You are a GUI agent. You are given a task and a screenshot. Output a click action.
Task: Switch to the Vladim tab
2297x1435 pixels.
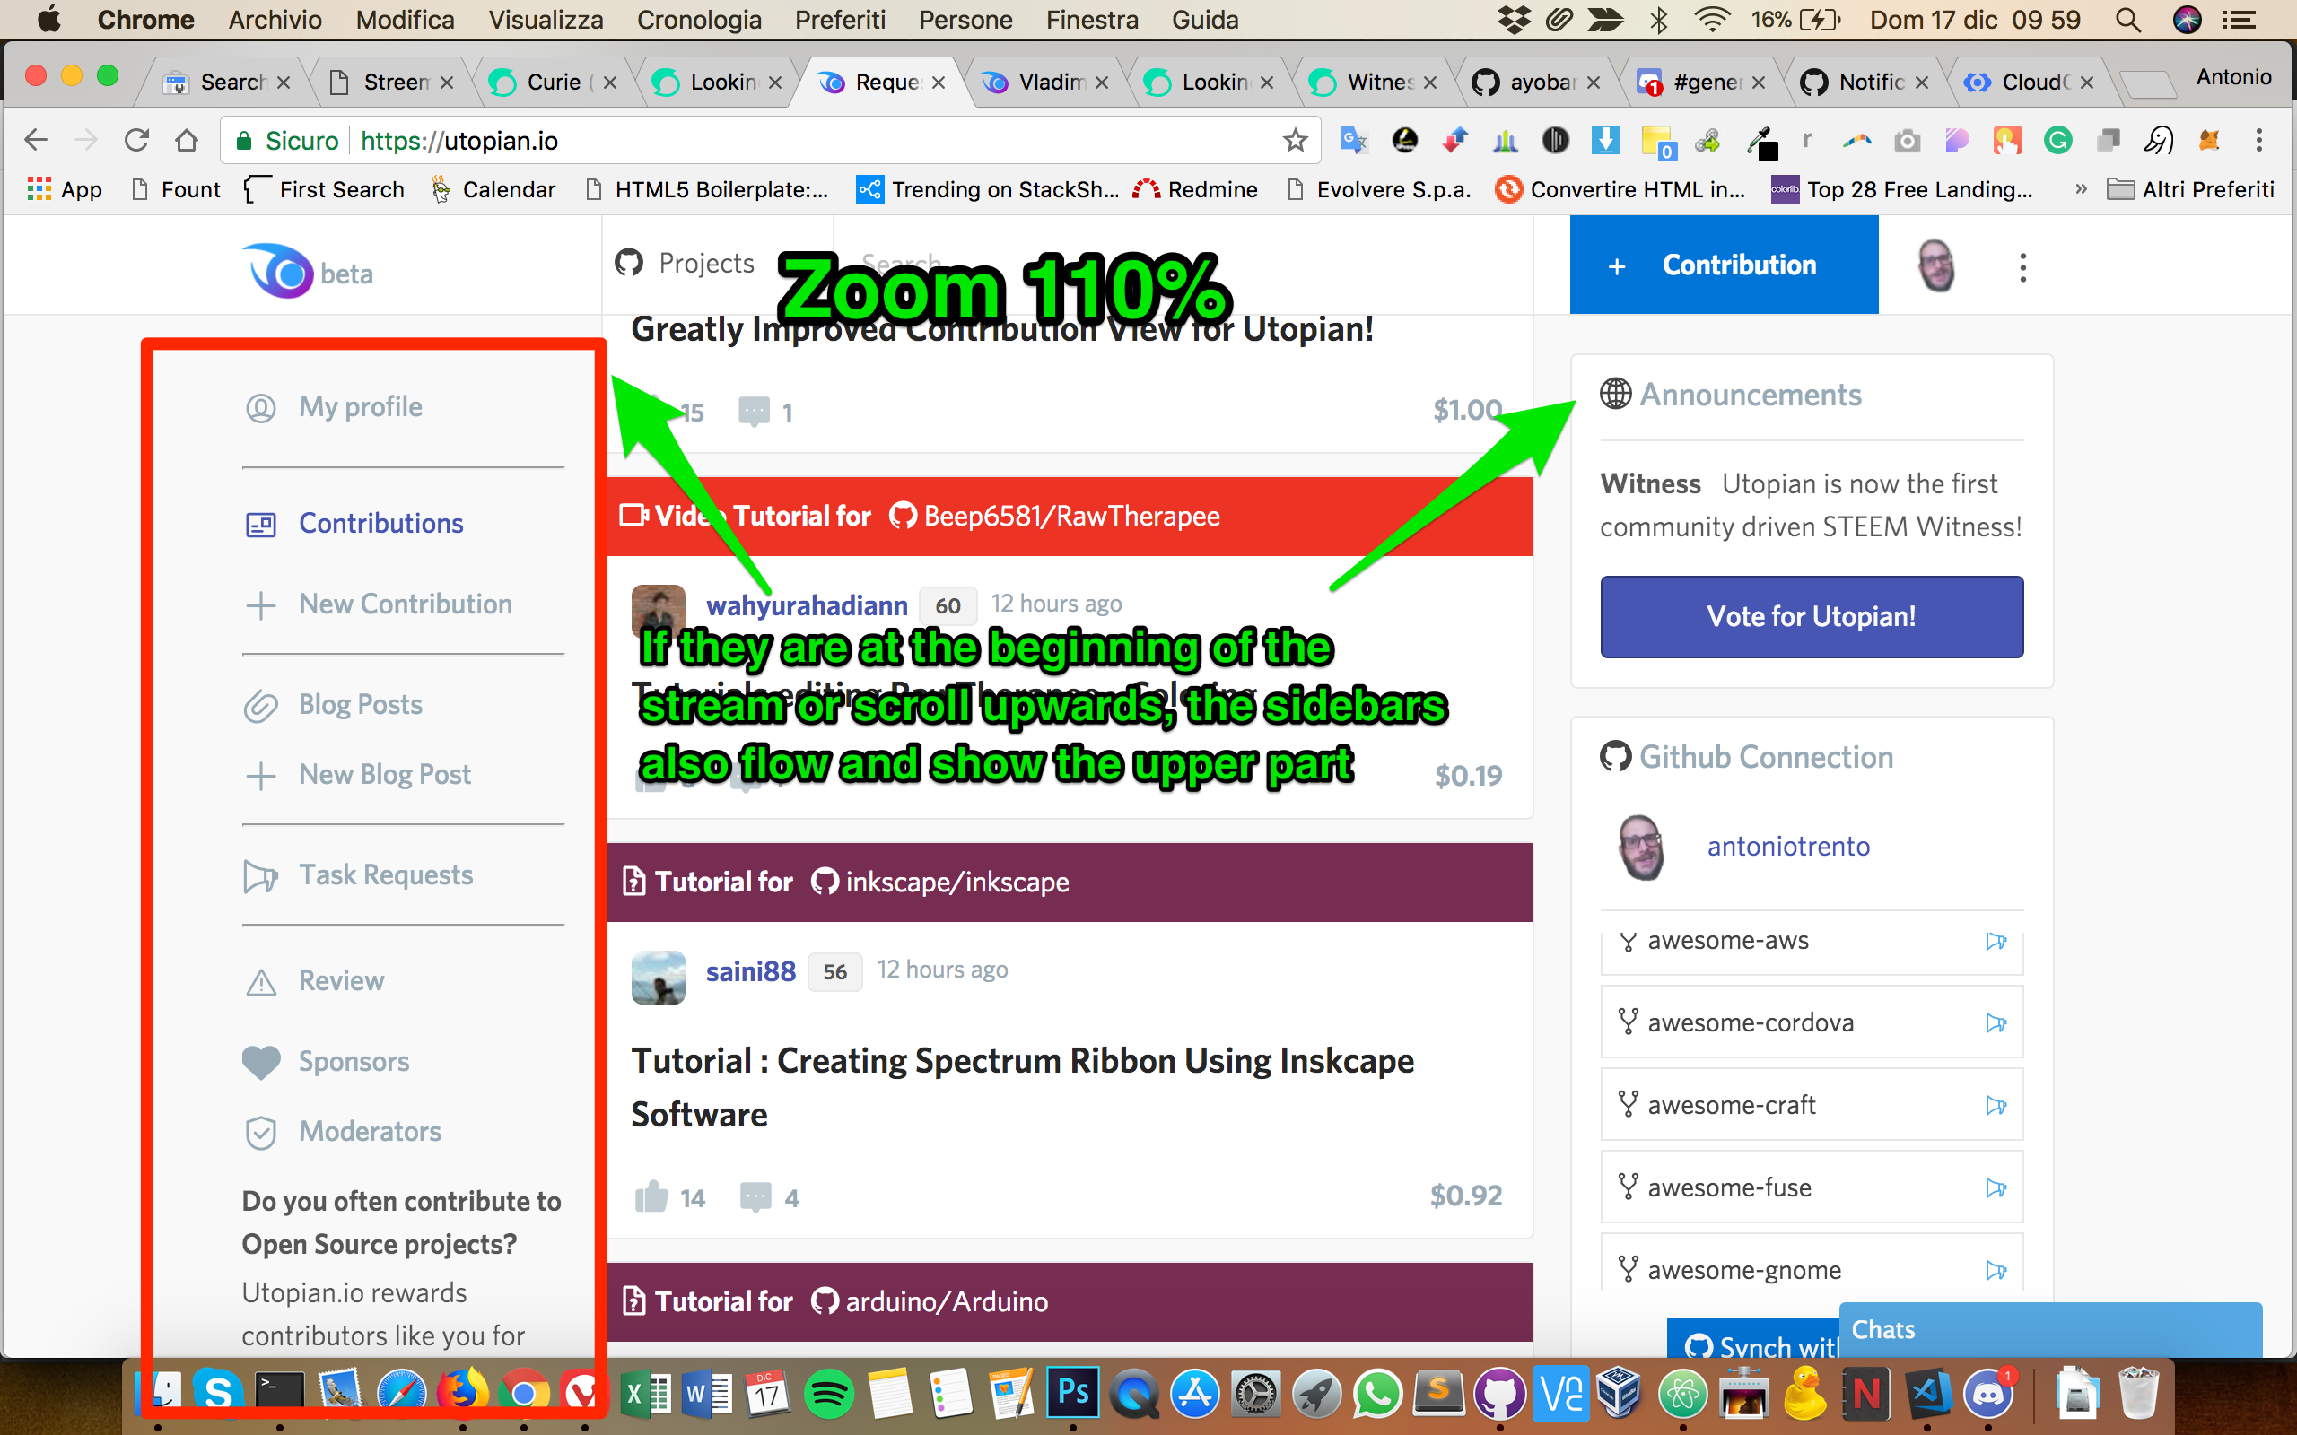coord(1046,83)
